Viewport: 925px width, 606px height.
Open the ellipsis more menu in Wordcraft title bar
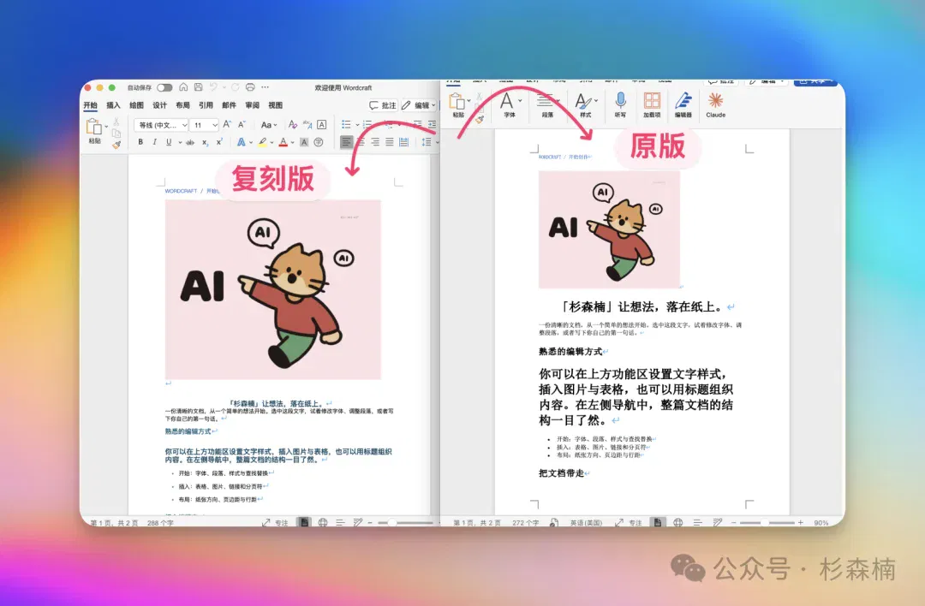click(266, 87)
